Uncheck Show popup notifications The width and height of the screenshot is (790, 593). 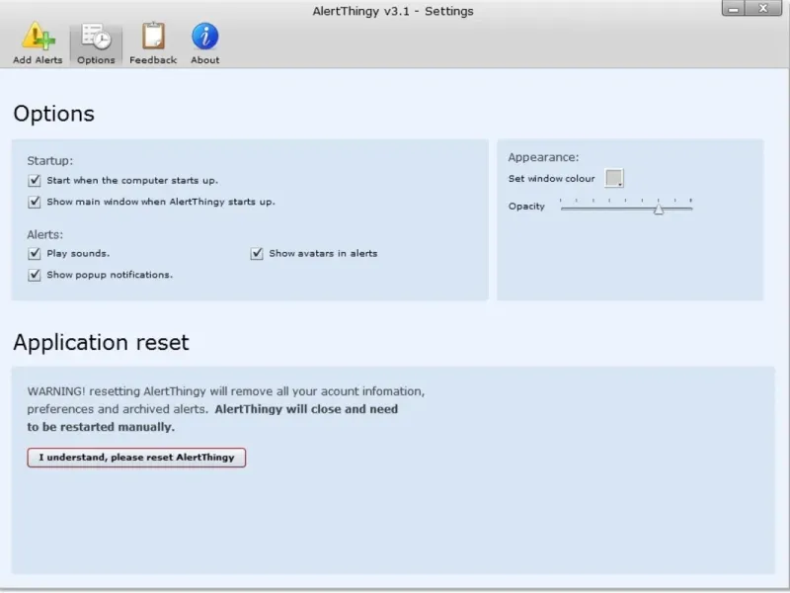pos(35,275)
